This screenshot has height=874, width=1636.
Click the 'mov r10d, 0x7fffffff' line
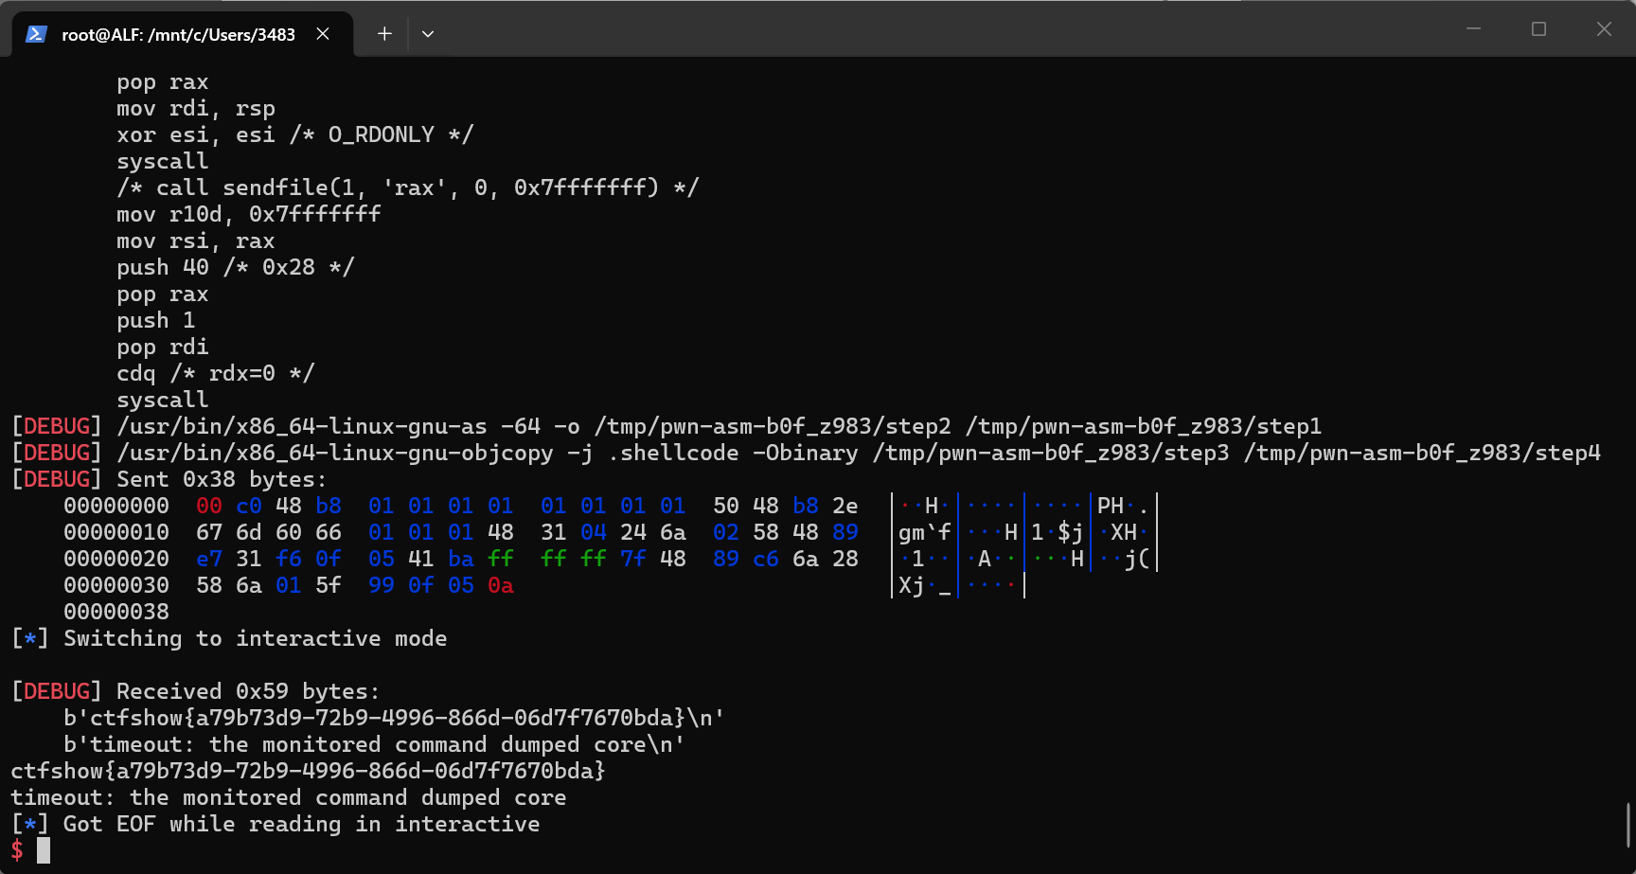click(249, 214)
